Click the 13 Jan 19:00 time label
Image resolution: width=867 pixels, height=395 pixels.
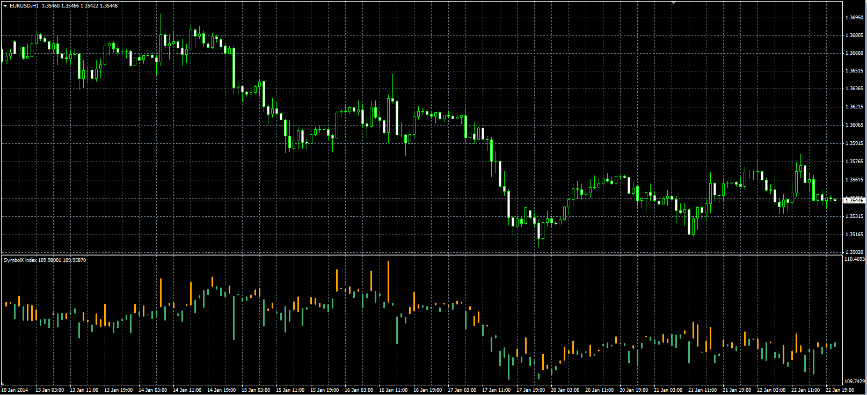118,390
